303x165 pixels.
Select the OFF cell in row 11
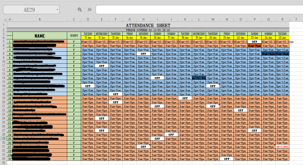coord(102,66)
